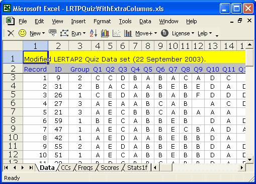Click vertical scrollbar down arrow

click(x=250, y=160)
